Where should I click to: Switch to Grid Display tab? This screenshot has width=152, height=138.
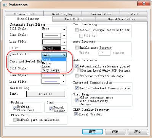(62, 14)
